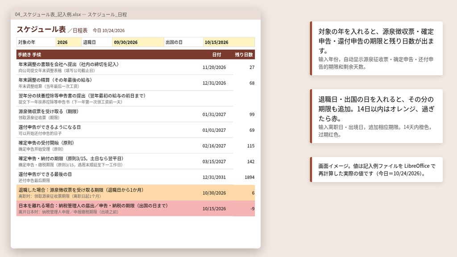Select the row 確定申告の受付開始（原則）
This screenshot has height=257, width=457.
136,146
